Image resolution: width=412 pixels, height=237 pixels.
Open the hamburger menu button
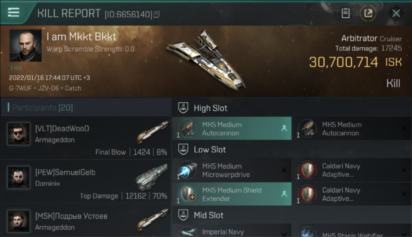(x=14, y=12)
